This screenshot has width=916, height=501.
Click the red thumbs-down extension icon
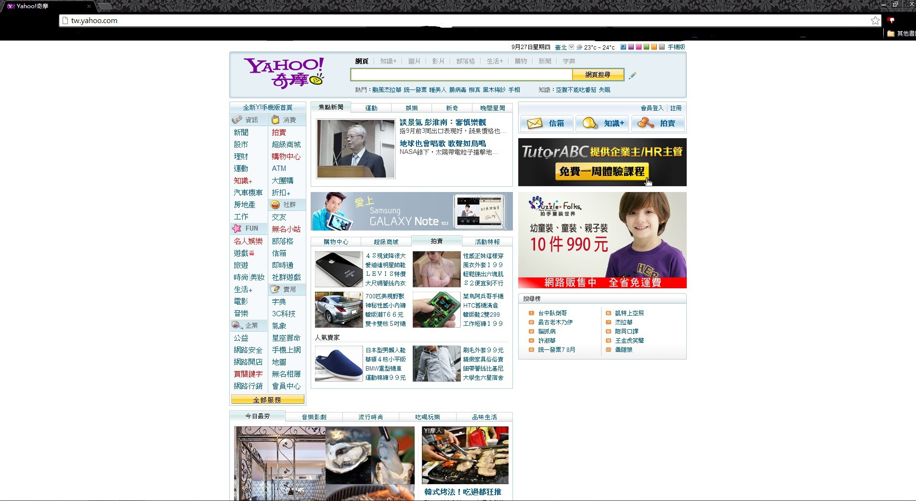pyautogui.click(x=891, y=20)
